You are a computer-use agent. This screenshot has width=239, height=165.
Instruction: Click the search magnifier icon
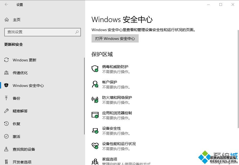(x=77, y=32)
